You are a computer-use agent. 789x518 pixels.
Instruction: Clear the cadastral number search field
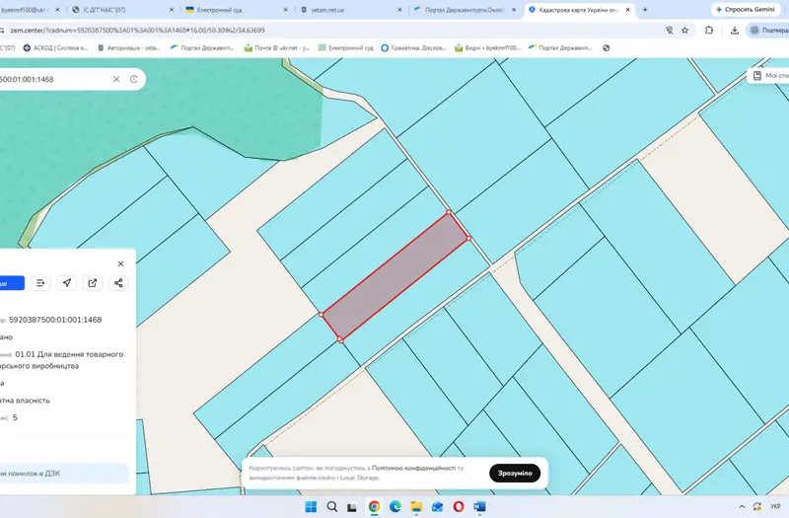pyautogui.click(x=116, y=79)
